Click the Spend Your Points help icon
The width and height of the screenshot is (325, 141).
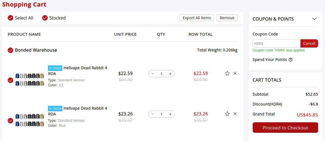coord(291,60)
